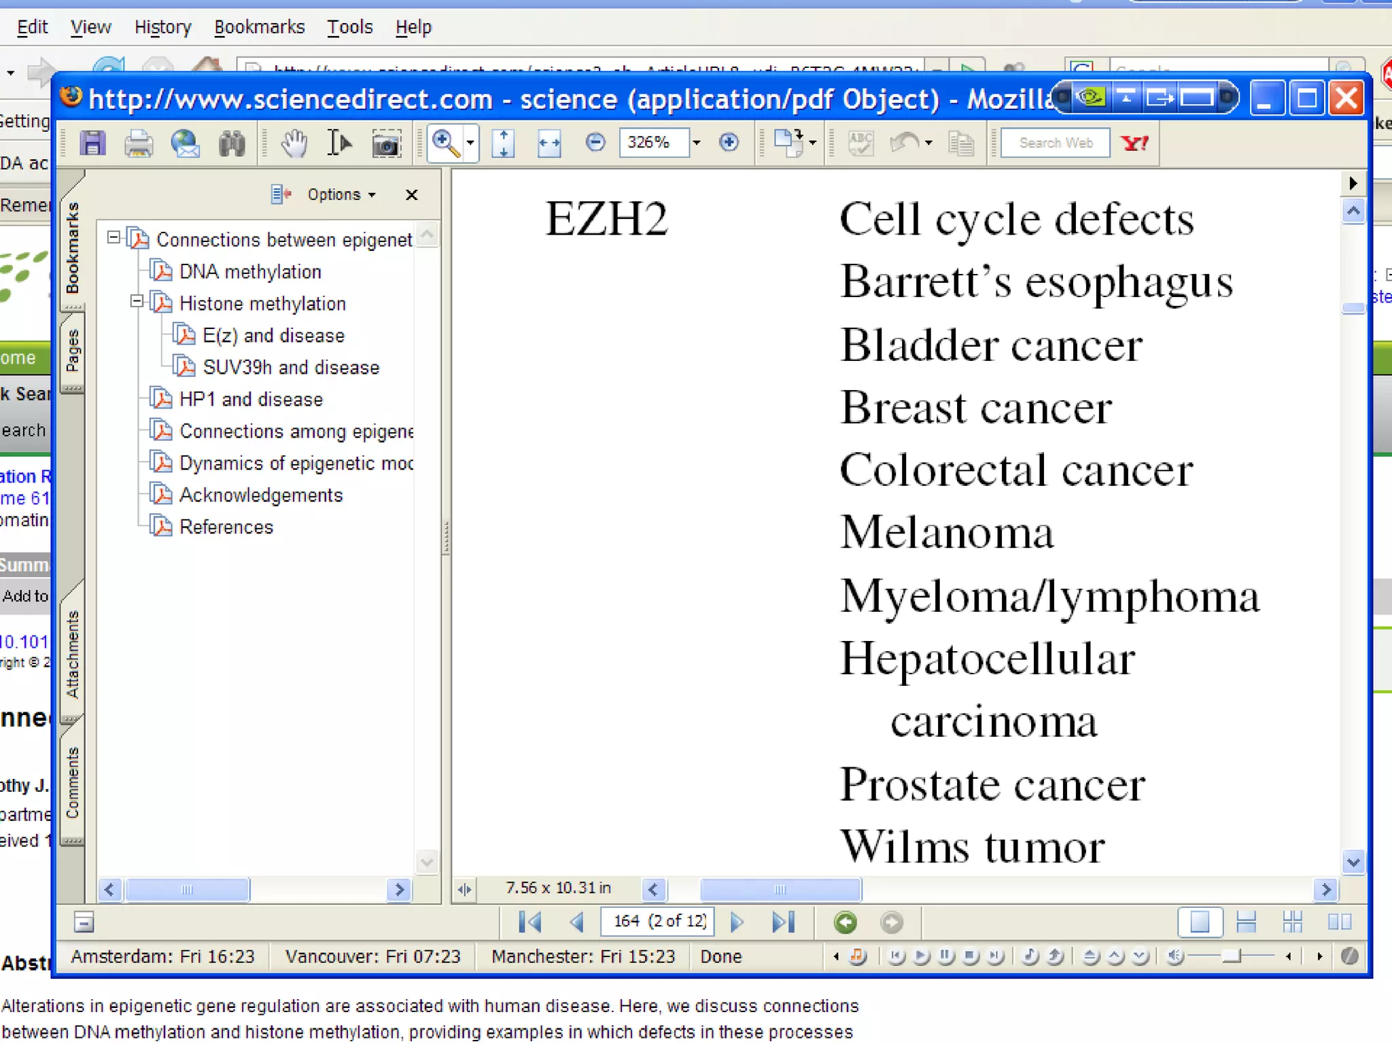1392x1044 pixels.
Task: Click the bookmarks panel horizontal scrollbar
Action: click(x=188, y=889)
